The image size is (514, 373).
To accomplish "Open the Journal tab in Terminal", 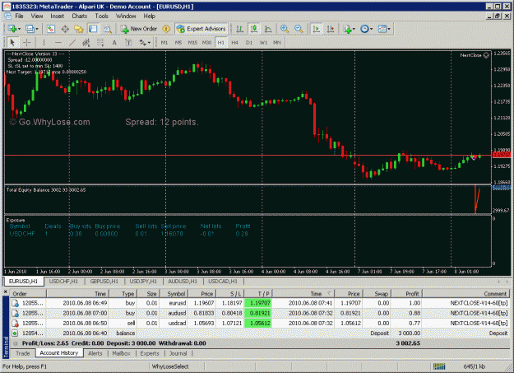I will (178, 353).
